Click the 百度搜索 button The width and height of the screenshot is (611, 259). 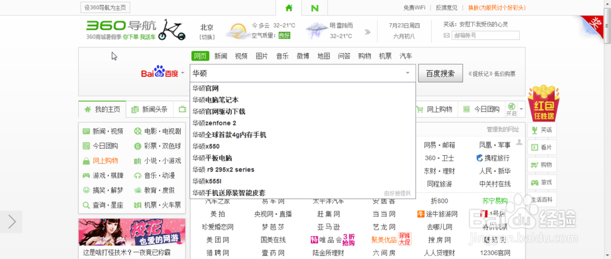click(x=441, y=73)
